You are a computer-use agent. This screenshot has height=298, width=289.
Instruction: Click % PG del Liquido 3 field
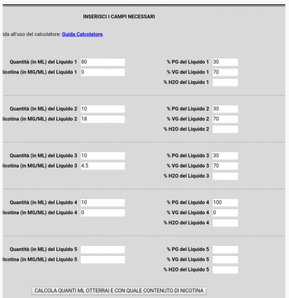coord(225,156)
